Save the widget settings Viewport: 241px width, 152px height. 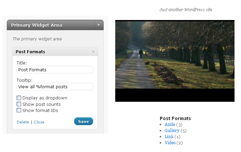(x=84, y=121)
